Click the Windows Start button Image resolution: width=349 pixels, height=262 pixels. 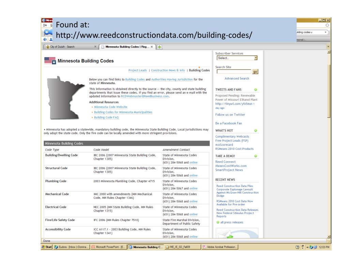coord(47,247)
